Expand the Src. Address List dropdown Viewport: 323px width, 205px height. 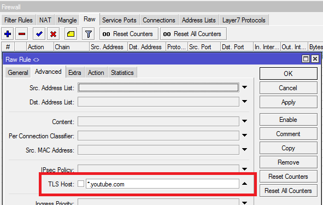tap(244, 87)
